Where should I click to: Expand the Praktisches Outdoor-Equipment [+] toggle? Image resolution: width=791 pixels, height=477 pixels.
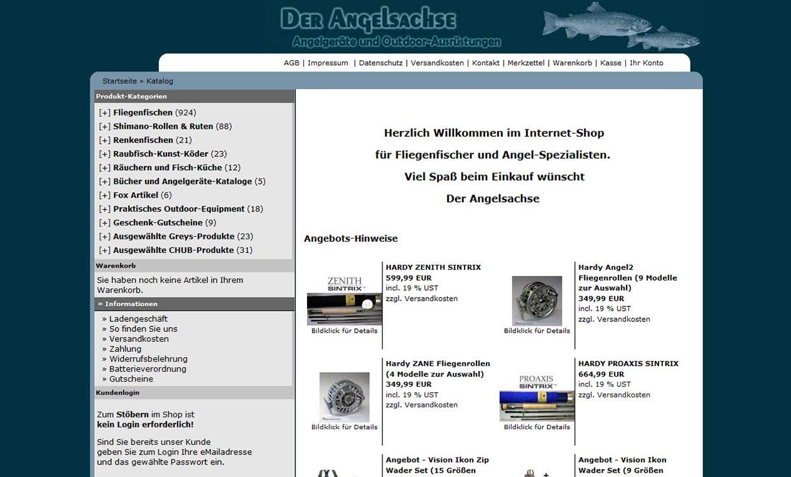coord(104,210)
